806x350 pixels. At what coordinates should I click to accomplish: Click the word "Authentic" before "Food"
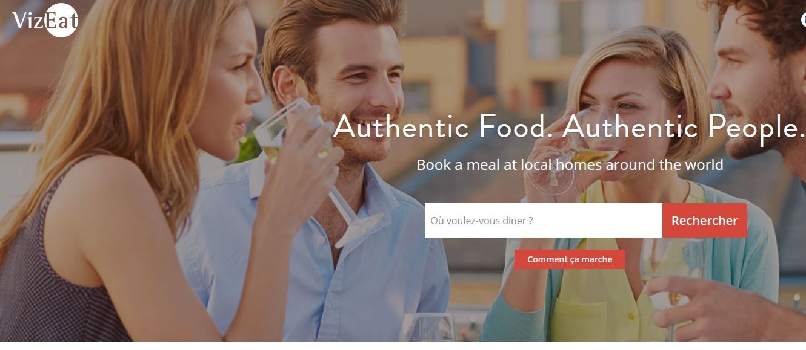point(401,127)
